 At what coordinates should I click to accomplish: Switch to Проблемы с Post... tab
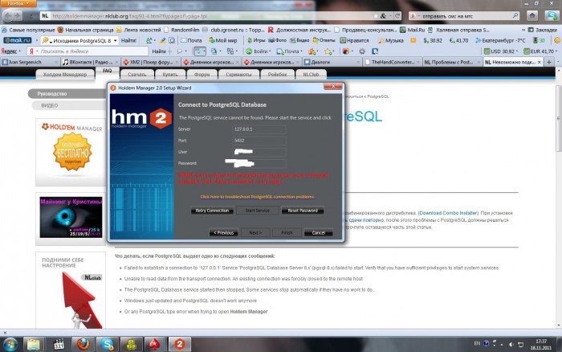coord(453,62)
